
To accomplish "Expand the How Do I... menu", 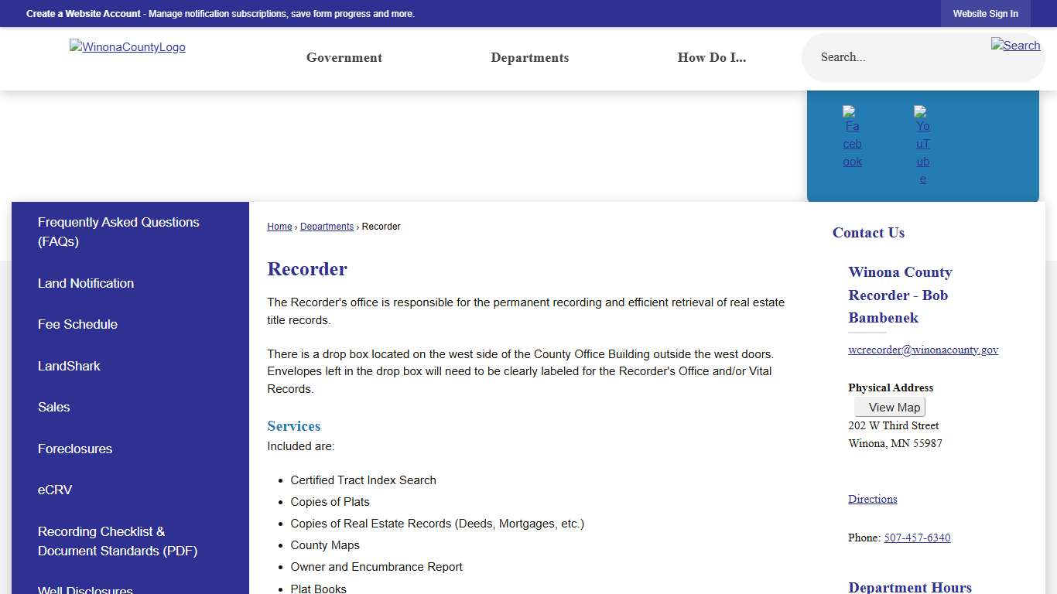I will pos(711,58).
